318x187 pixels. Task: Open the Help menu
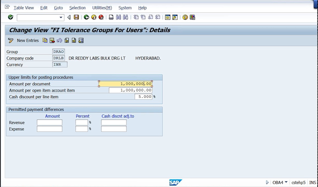[x=142, y=8]
